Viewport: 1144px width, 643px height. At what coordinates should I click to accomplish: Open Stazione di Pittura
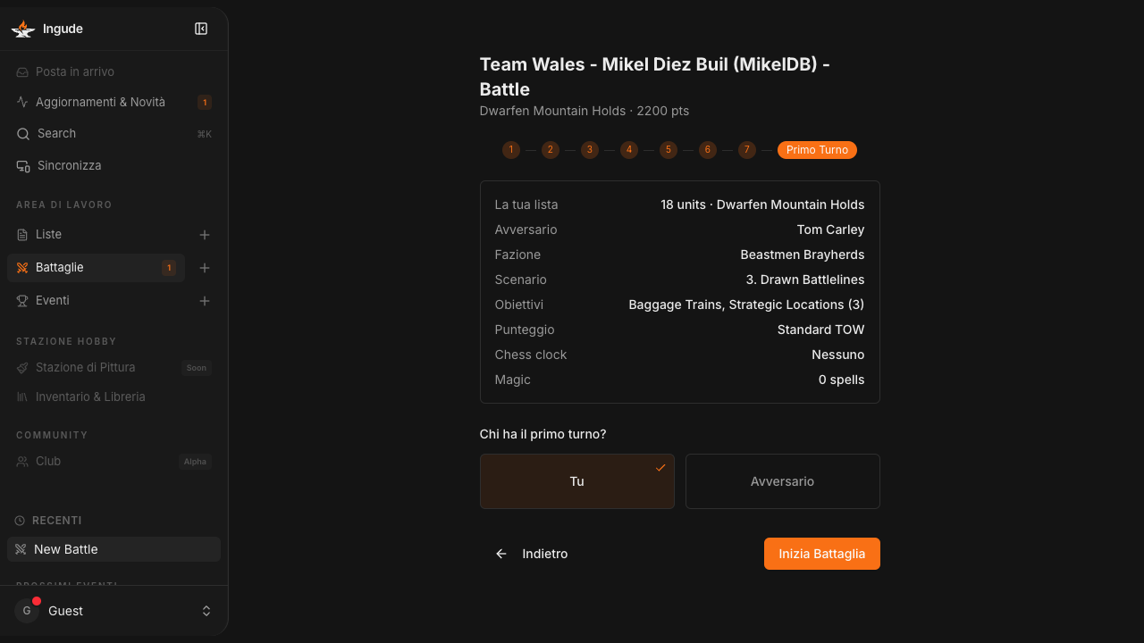pos(114,367)
